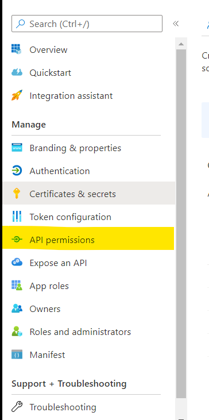Click the Search (Ctrl+/) field
Screen dimensions: 209x420
[87, 24]
